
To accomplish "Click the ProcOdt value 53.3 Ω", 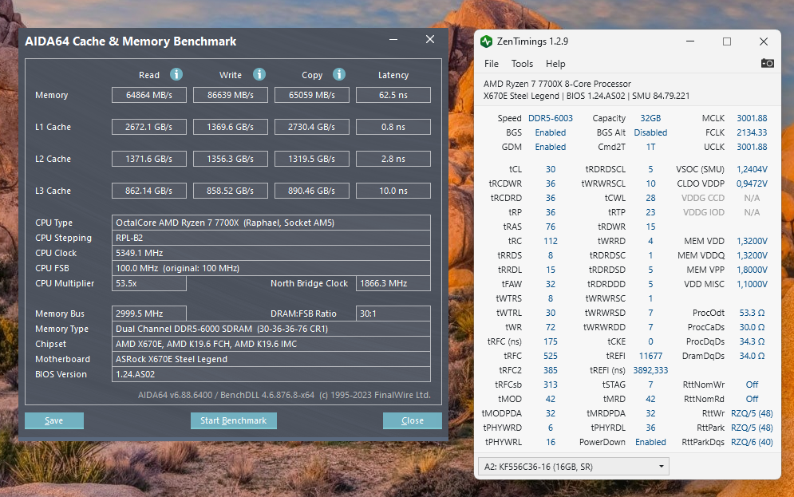I will (x=752, y=313).
